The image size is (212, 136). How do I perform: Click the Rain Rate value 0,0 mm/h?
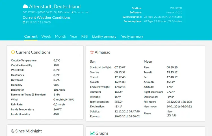pyautogui.click(x=59, y=105)
